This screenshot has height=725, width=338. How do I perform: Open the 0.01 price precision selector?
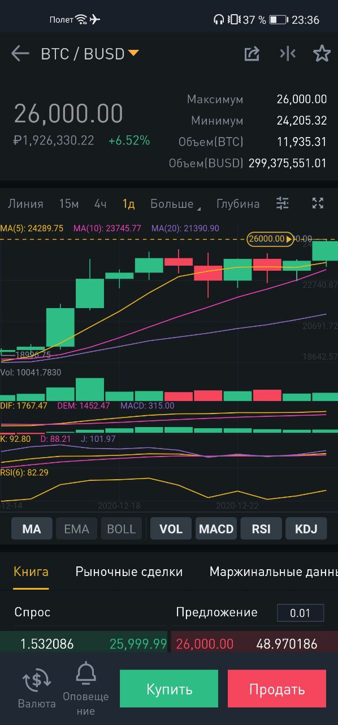coord(300,613)
